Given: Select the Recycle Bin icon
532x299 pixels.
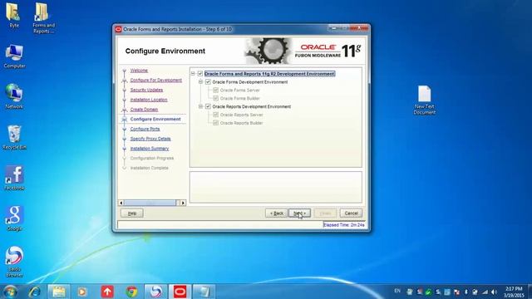Looking at the screenshot, I should click(14, 137).
